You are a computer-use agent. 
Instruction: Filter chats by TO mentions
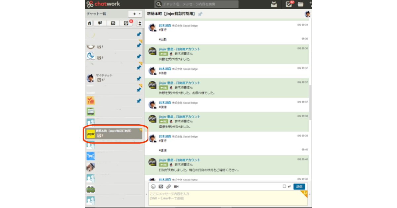click(113, 23)
